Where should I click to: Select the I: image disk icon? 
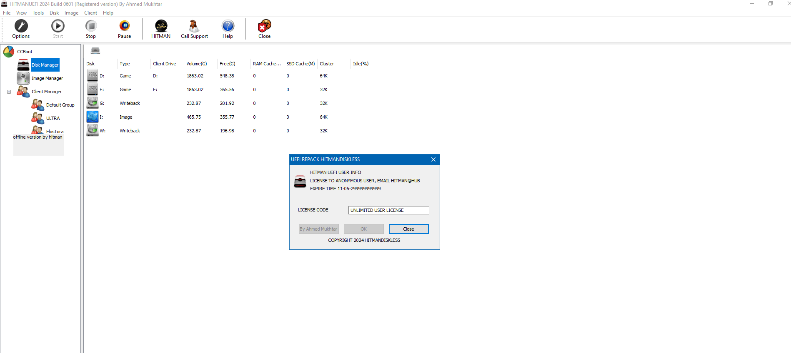93,117
